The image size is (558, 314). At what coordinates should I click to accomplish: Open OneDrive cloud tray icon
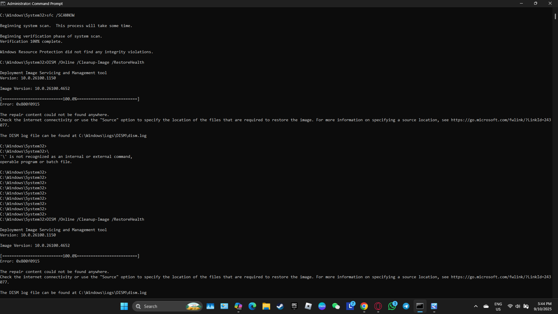(486, 306)
